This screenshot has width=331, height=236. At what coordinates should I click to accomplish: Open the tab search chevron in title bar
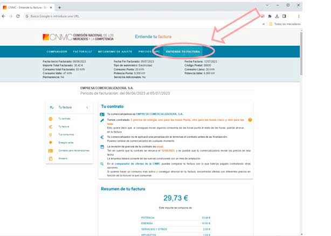tap(267, 5)
